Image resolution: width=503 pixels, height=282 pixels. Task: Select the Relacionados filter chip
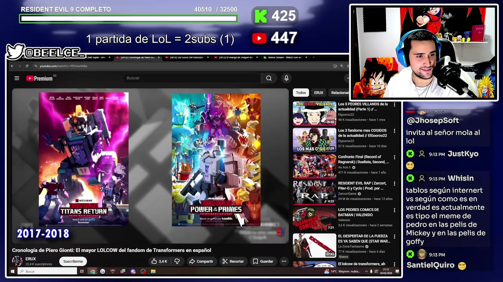[340, 93]
